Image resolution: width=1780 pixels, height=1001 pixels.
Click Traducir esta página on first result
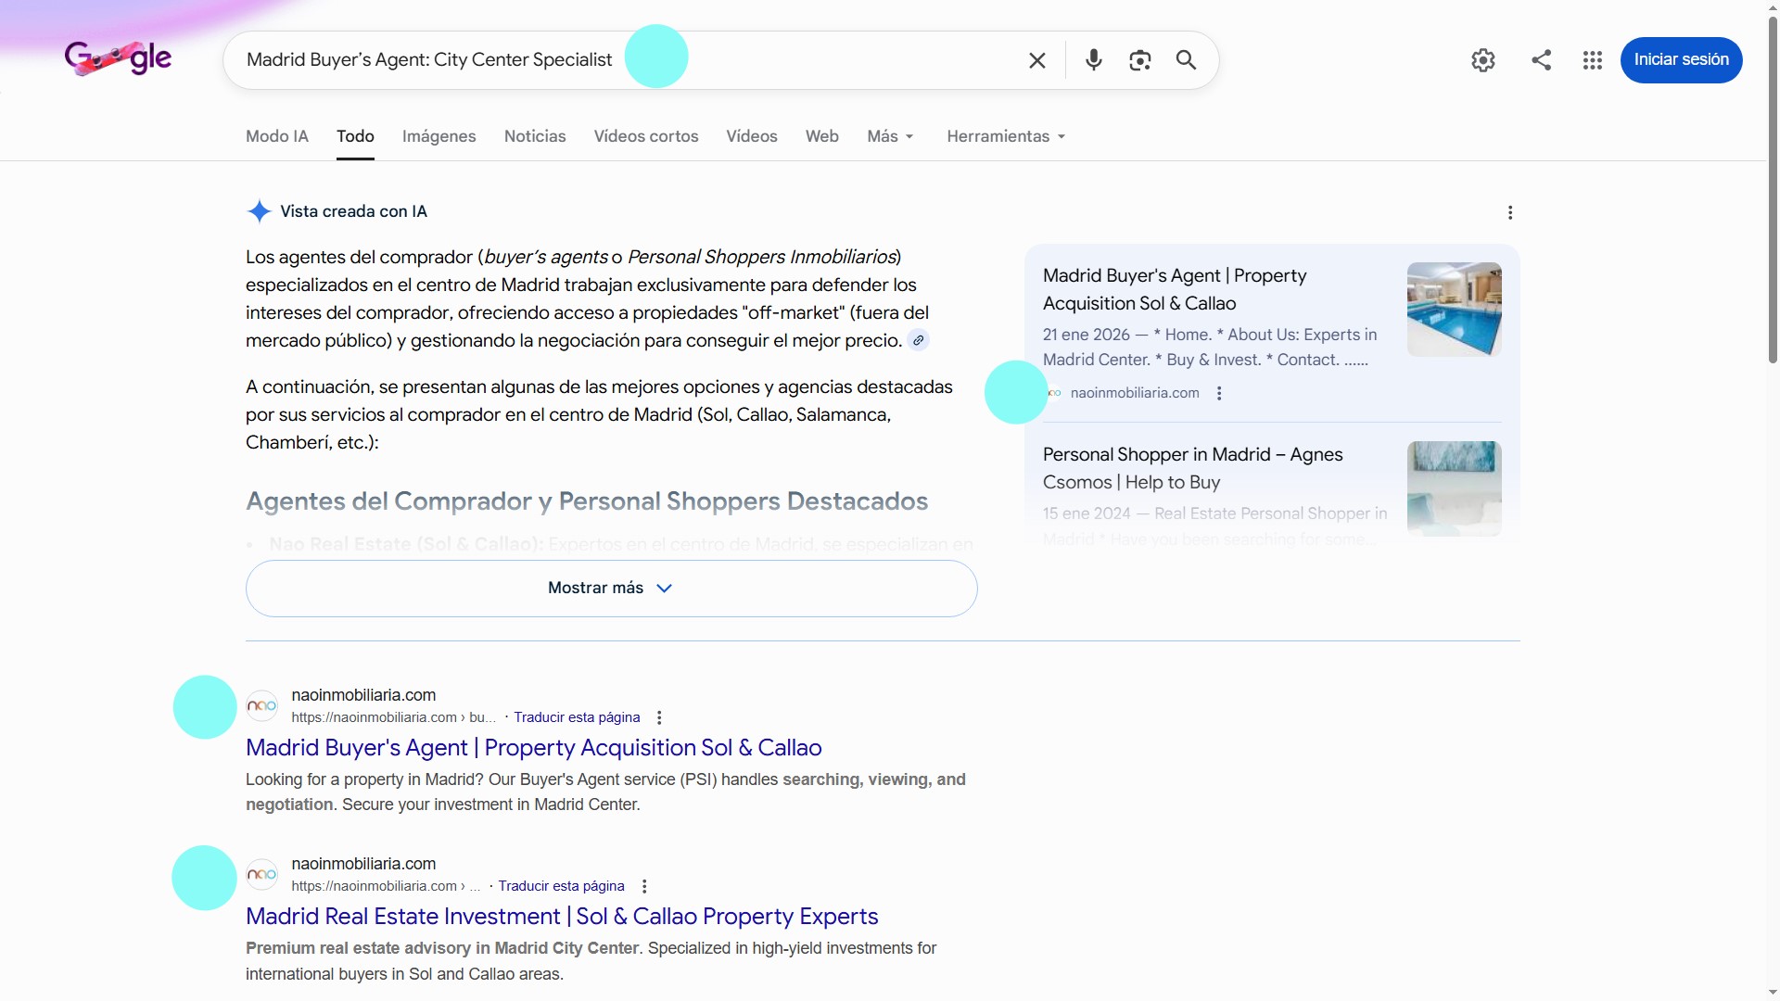click(577, 717)
